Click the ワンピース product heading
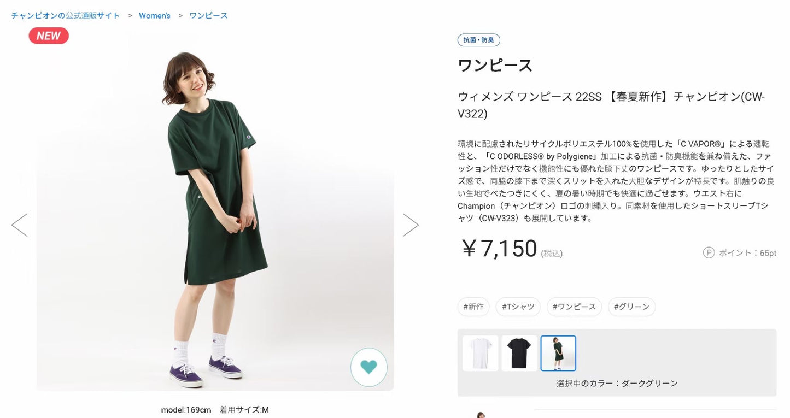The image size is (790, 418). [x=495, y=66]
